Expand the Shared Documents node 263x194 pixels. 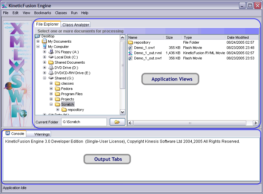(44, 62)
